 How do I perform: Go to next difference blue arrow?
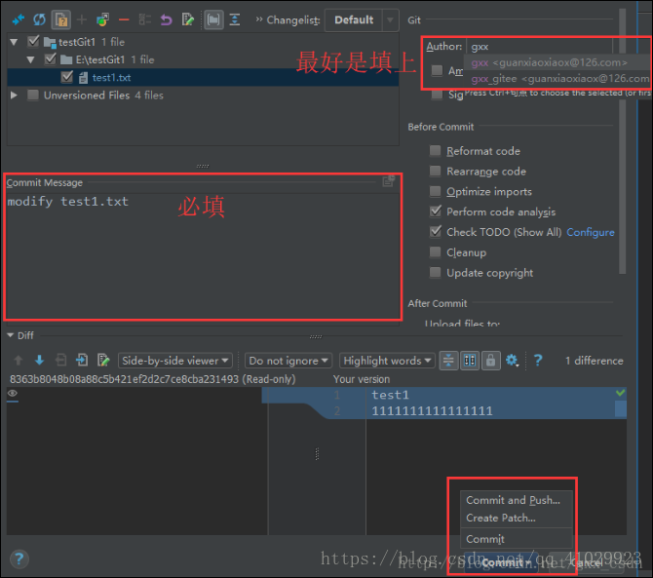pyautogui.click(x=40, y=361)
